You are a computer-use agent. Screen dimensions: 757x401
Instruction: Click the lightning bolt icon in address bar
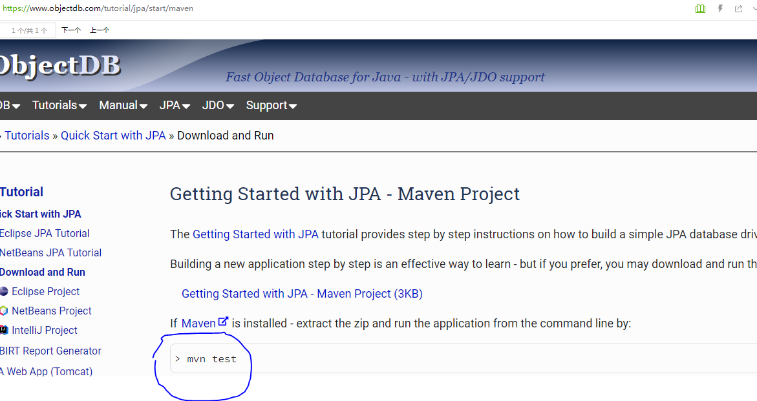coord(720,8)
